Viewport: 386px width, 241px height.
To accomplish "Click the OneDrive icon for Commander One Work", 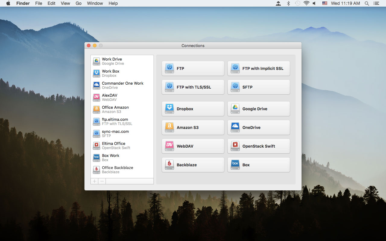I will [96, 85].
